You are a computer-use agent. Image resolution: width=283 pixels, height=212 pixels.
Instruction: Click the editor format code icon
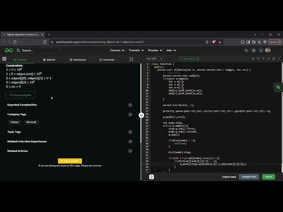point(253,59)
